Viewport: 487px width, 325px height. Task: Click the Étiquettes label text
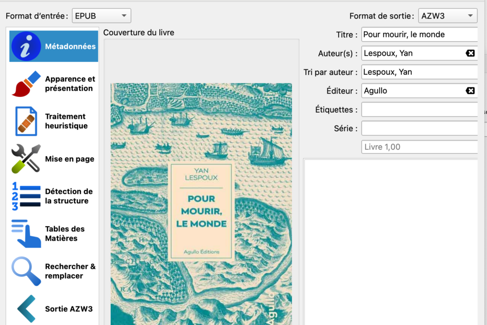click(x=336, y=110)
